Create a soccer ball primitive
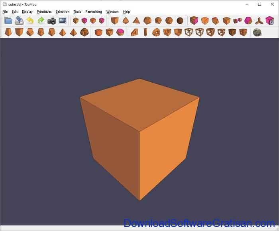The height and width of the screenshot is (231, 279). coord(169,21)
